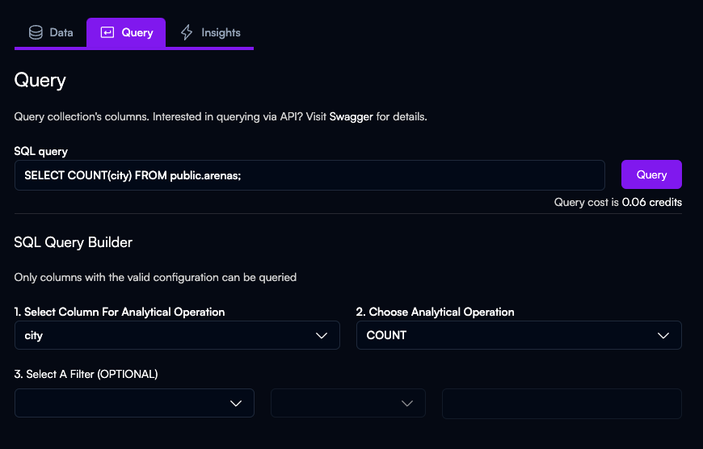703x449 pixels.
Task: Expand the column dropdown showing city
Action: tap(177, 335)
